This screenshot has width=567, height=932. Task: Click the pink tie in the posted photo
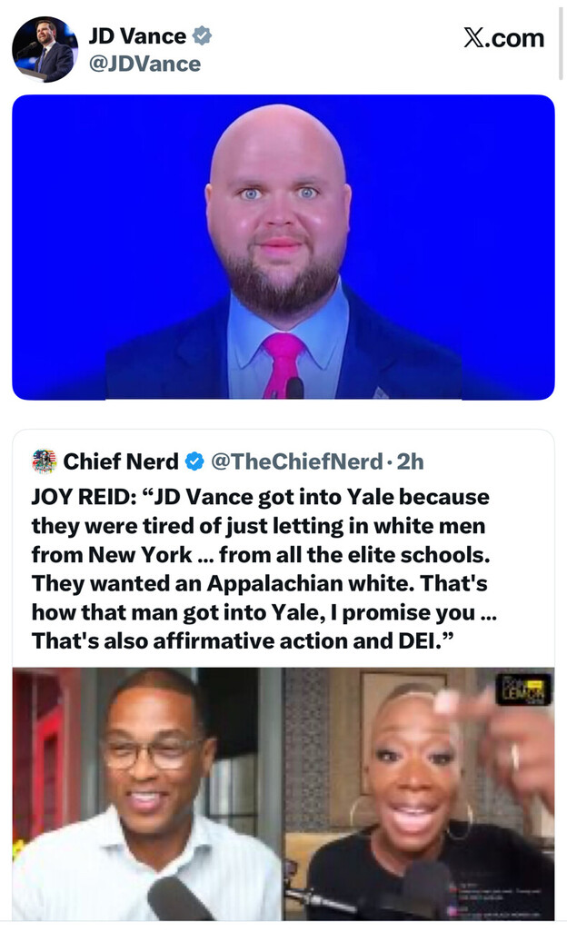pos(283,363)
